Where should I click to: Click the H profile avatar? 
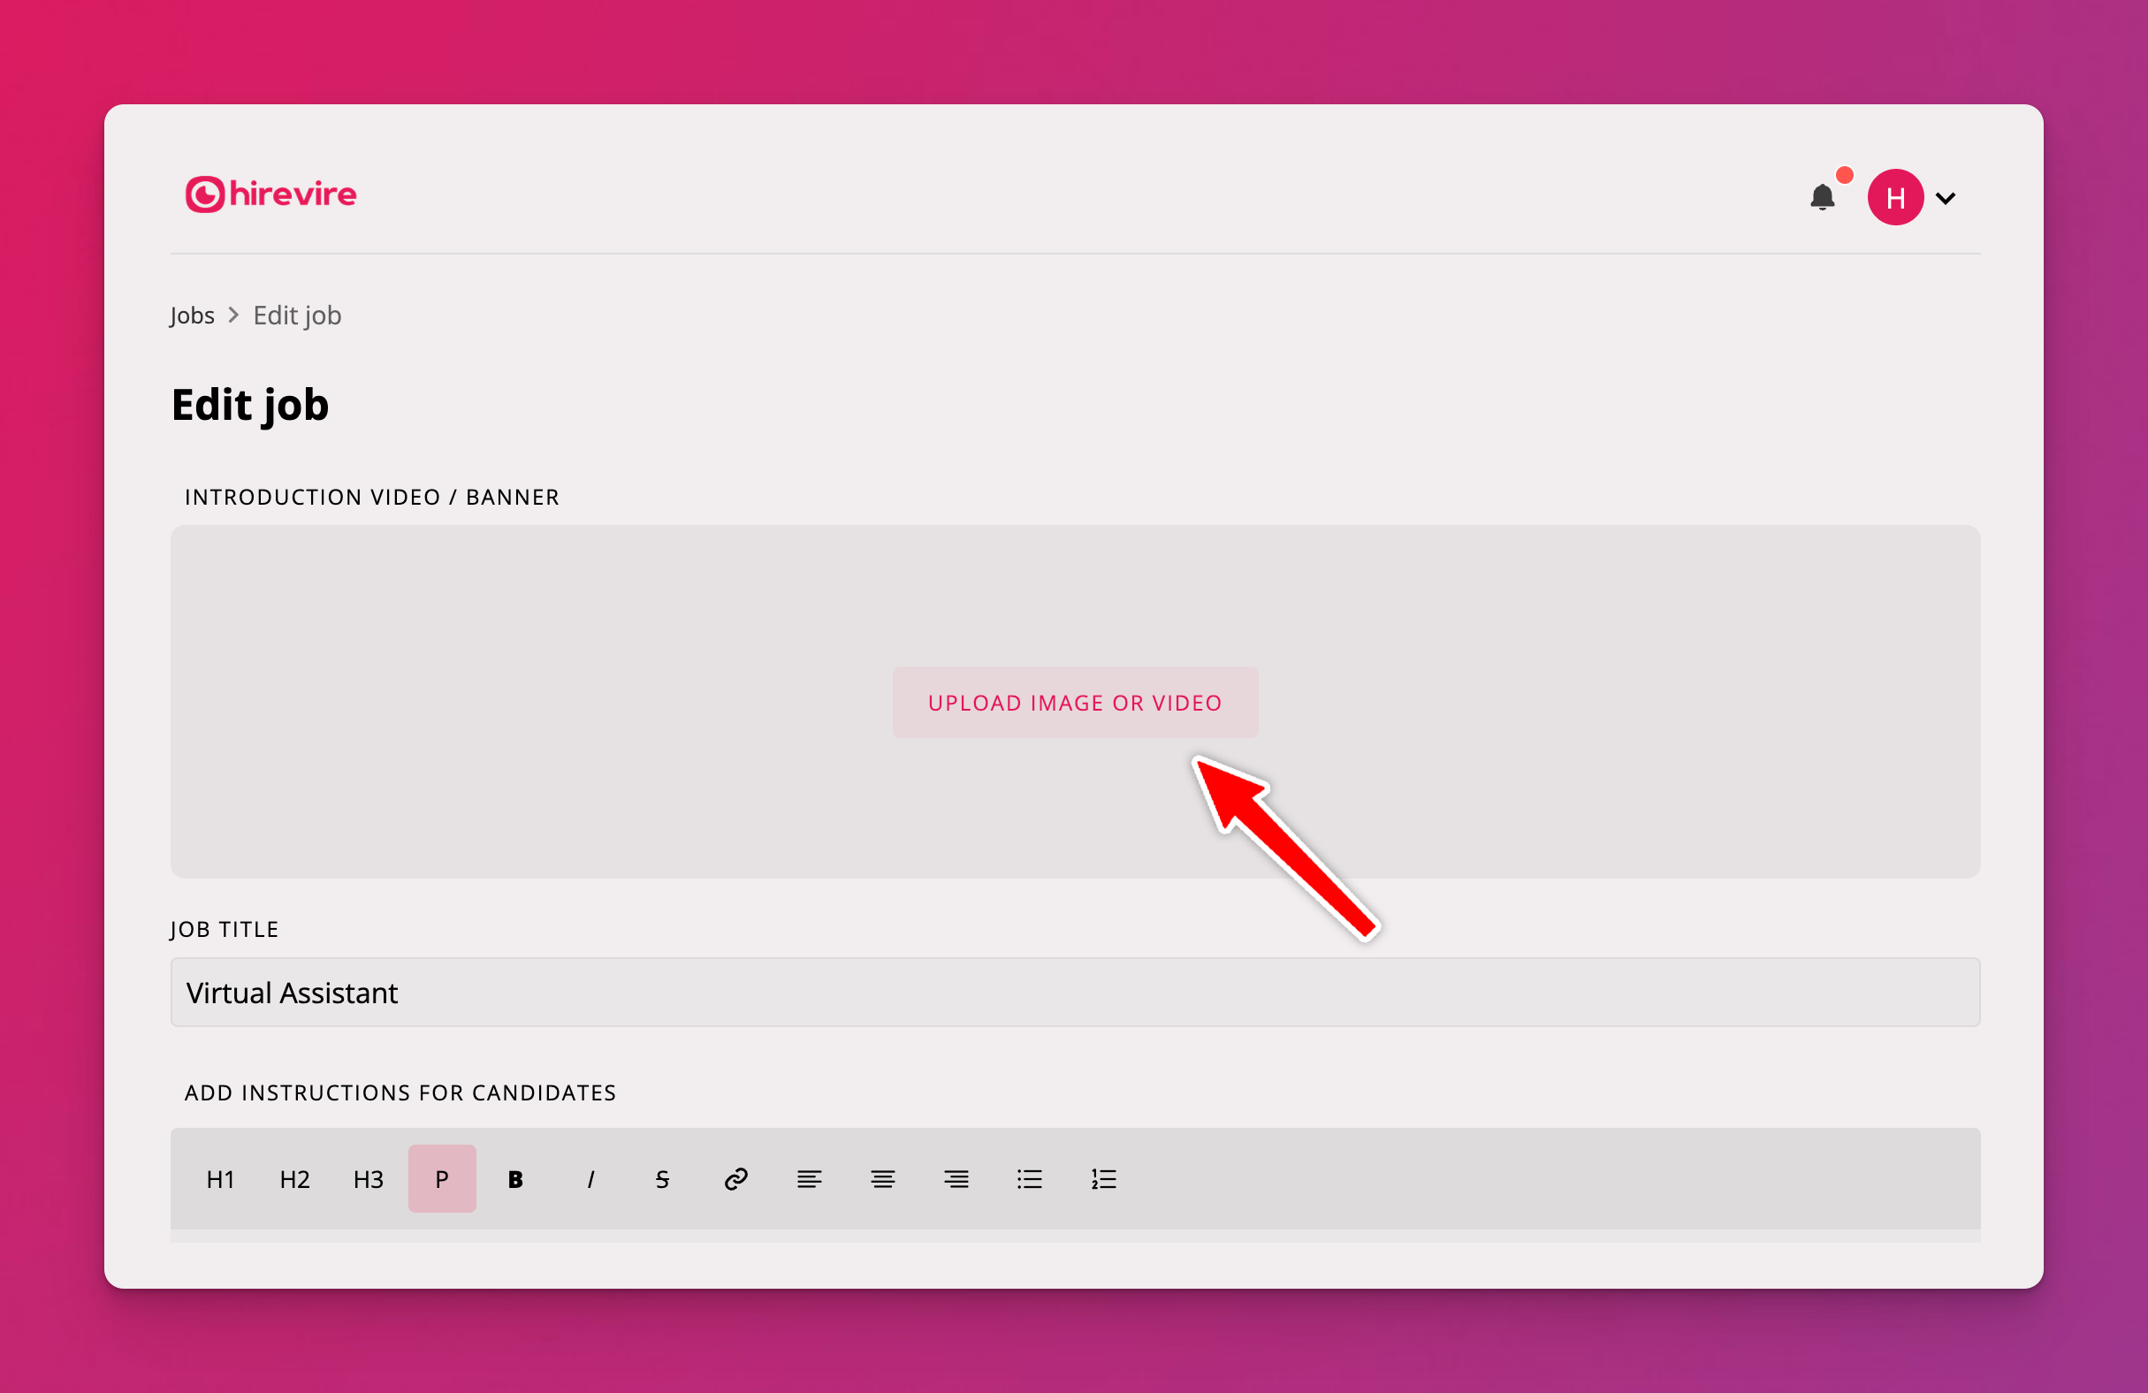tap(1894, 197)
